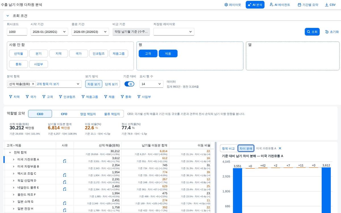
Task: Select the 국가 dimension chip
Action: tap(78, 53)
